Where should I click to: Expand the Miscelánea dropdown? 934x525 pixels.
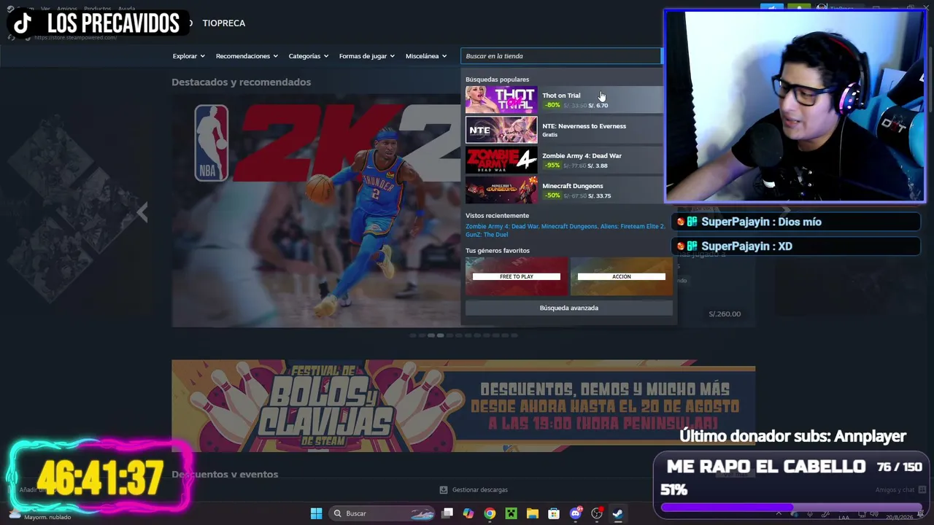[426, 56]
